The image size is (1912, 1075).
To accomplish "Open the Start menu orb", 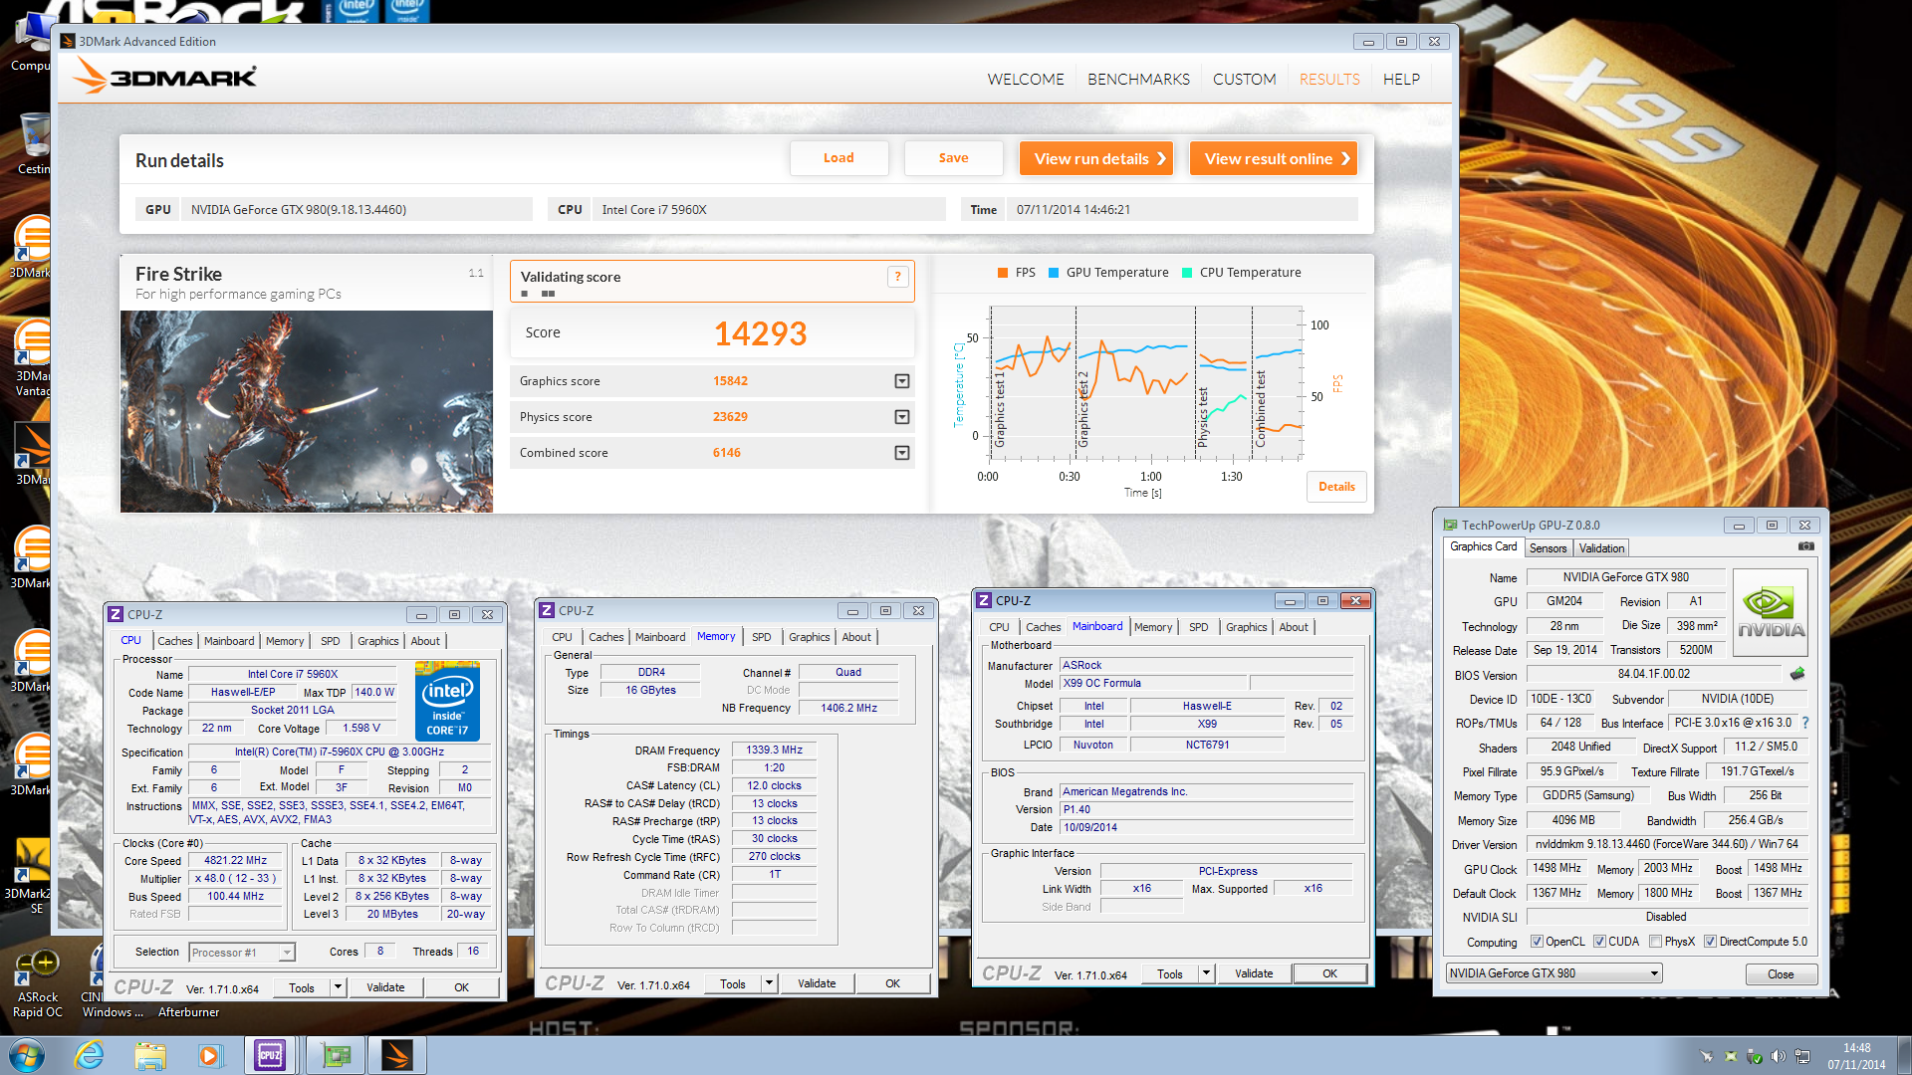I will (26, 1055).
